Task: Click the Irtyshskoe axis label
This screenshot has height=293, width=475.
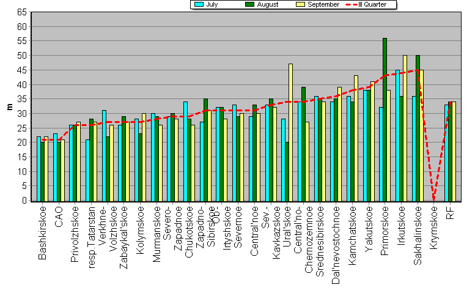Action: pos(227,228)
